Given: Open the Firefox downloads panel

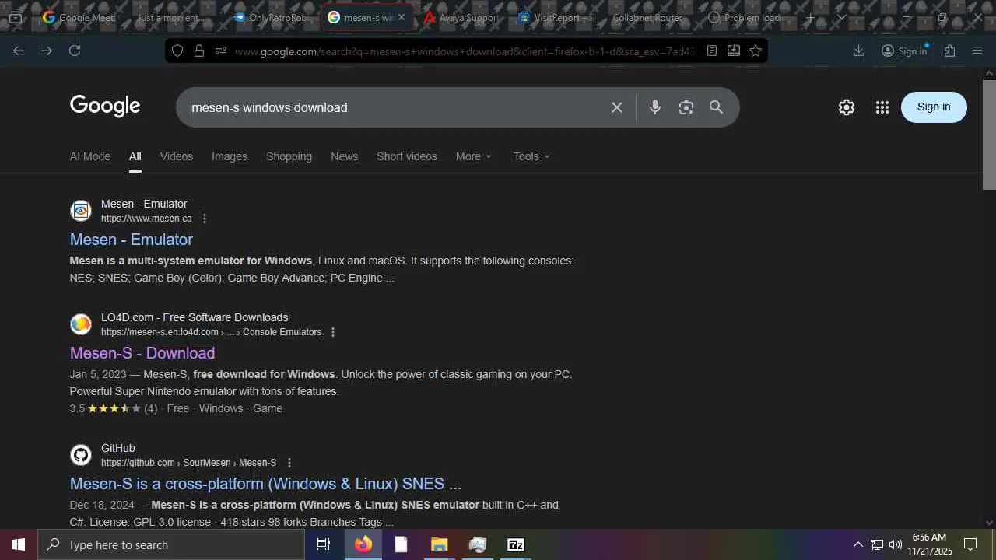Looking at the screenshot, I should (858, 51).
